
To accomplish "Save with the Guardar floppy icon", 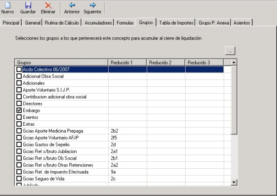I will coord(28,5).
